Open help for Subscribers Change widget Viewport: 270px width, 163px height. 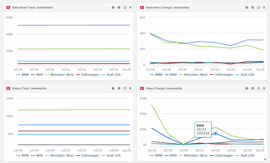click(x=247, y=7)
